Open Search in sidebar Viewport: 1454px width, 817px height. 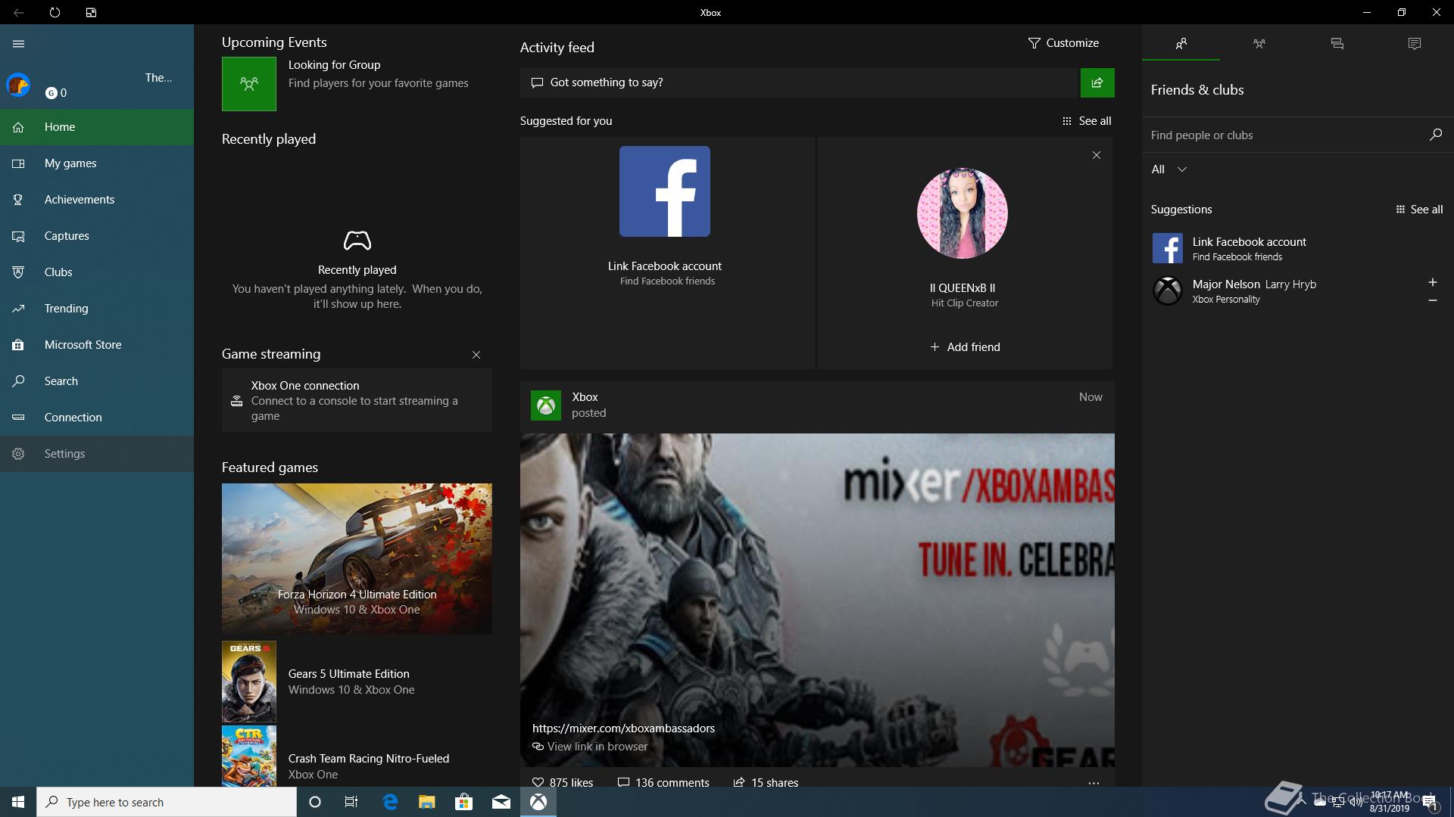coord(97,381)
